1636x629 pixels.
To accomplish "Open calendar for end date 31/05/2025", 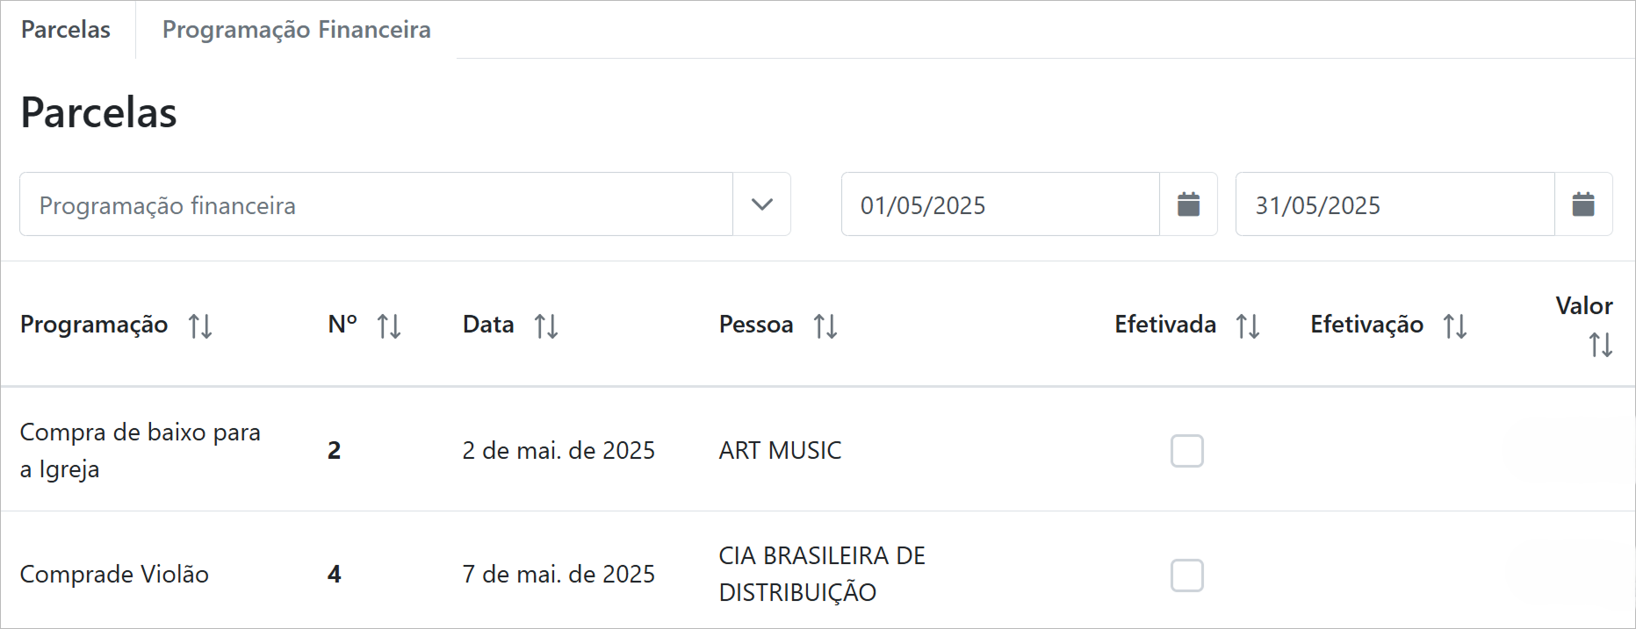I will coord(1583,204).
